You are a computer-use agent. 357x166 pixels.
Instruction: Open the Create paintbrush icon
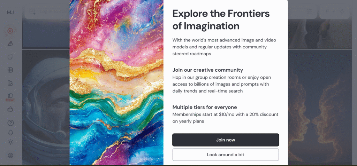pyautogui.click(x=10, y=44)
